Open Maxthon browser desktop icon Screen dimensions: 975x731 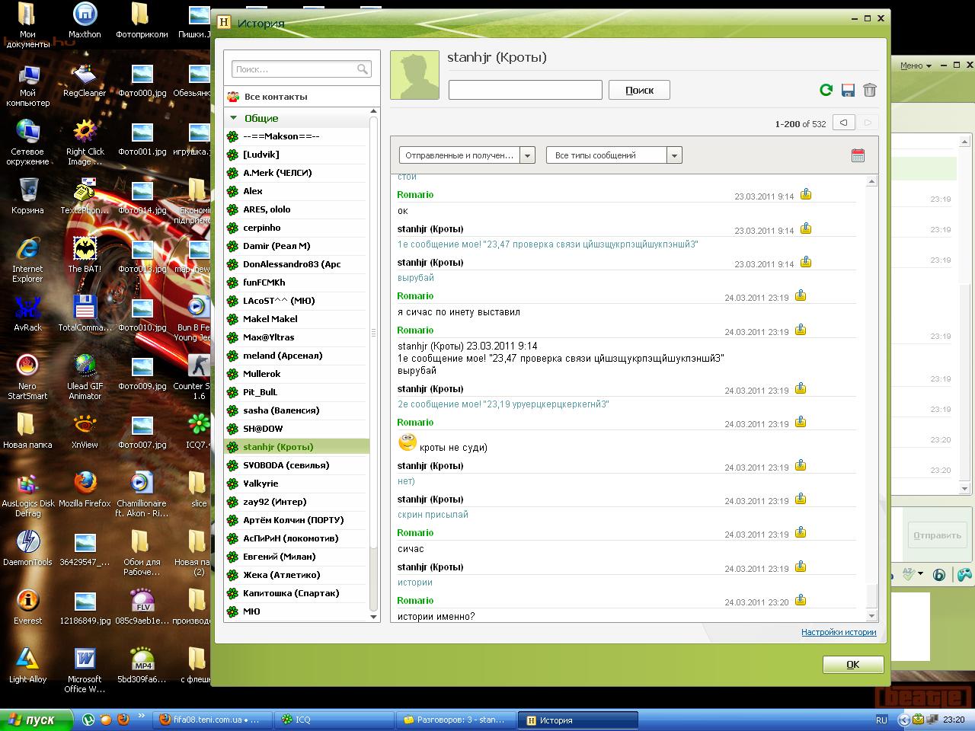click(85, 21)
